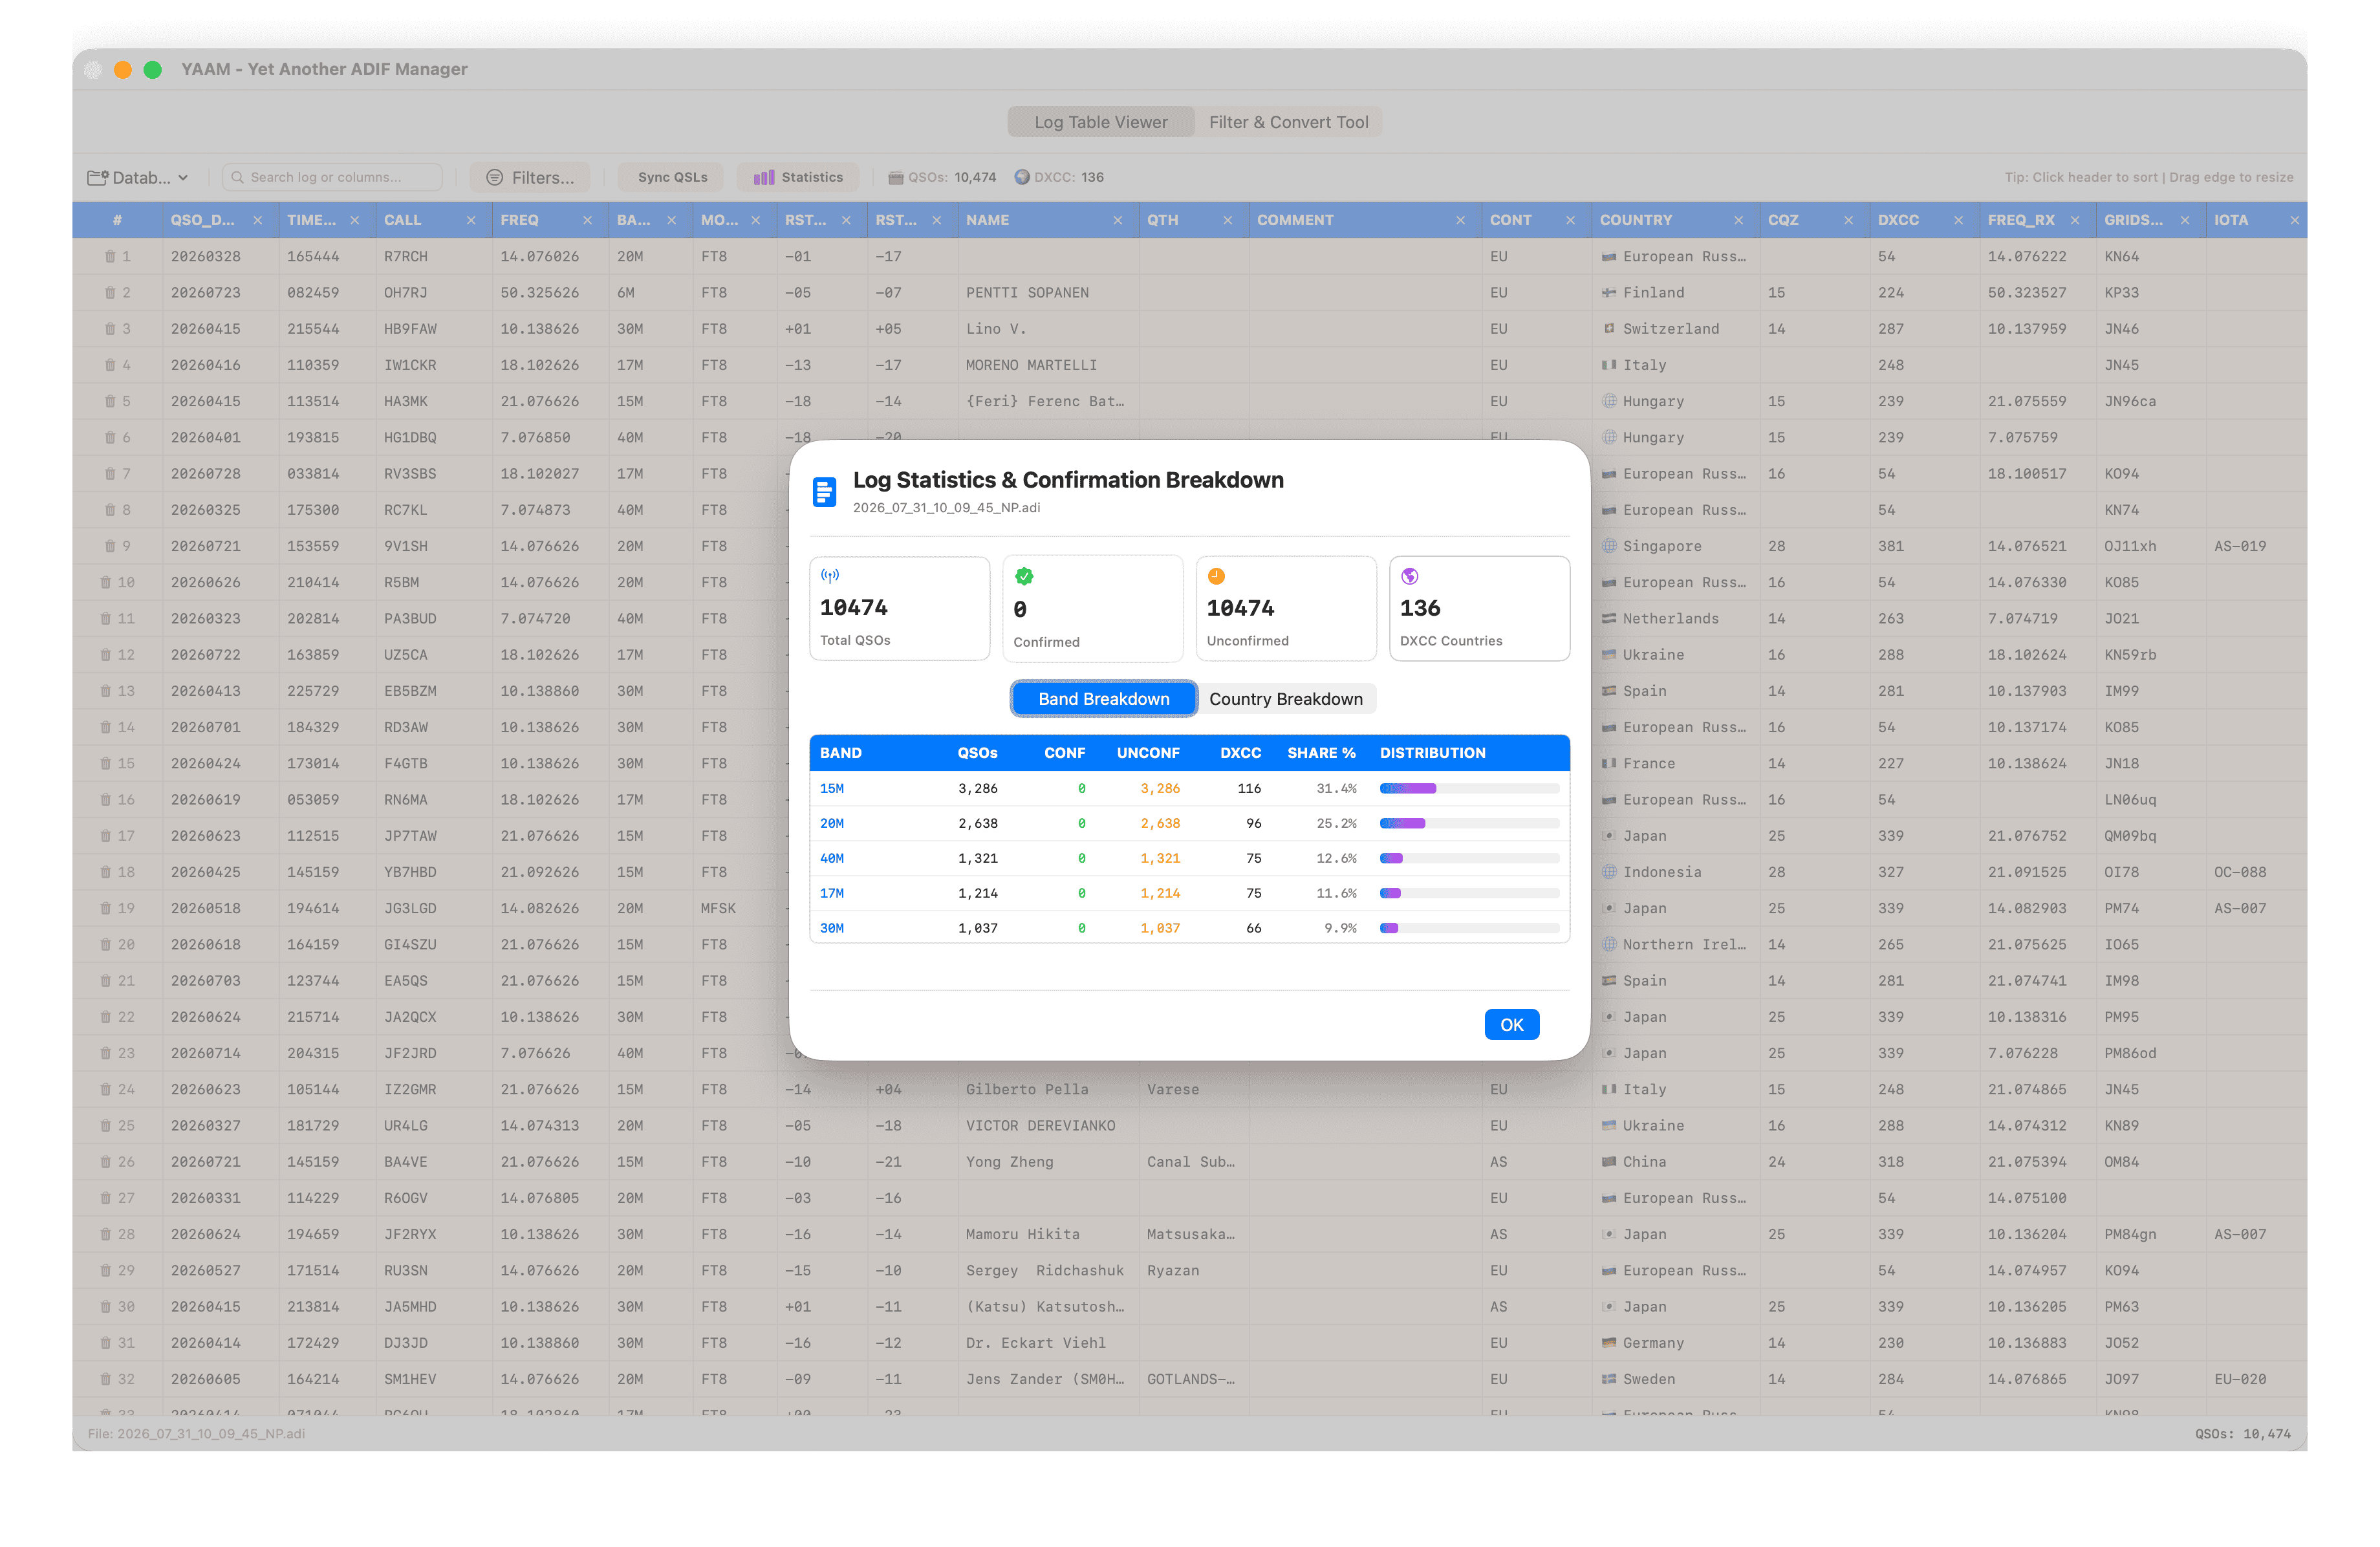Select the 30M band row label
Screen dimensions: 2380x1547
831,928
